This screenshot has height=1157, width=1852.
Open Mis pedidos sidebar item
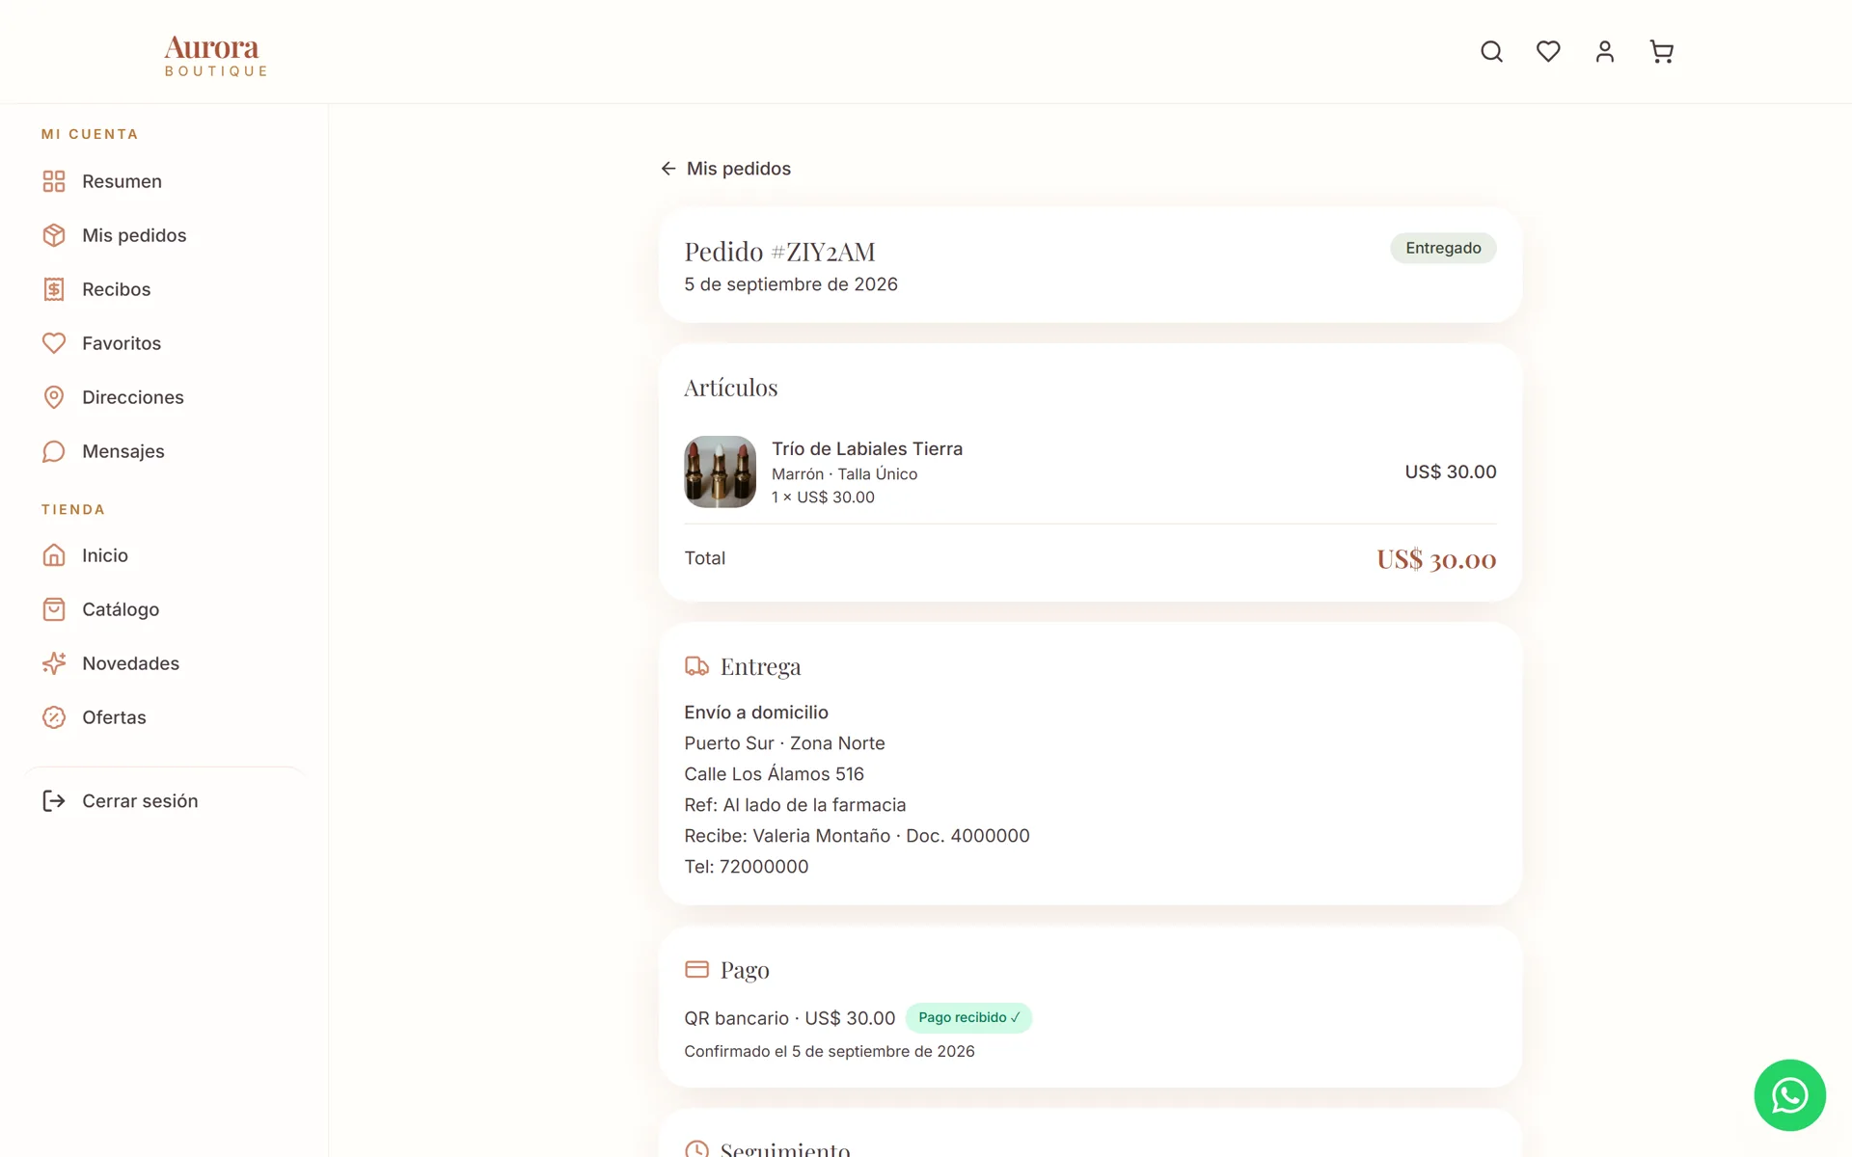point(164,235)
